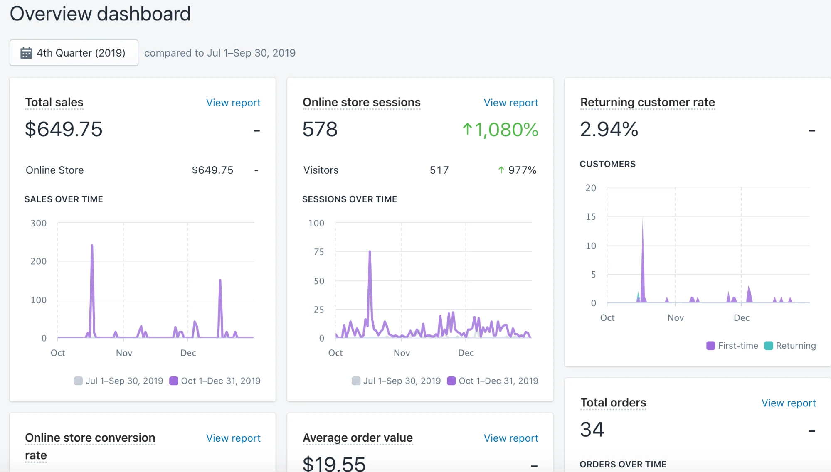
Task: Open View report for Total sales
Action: click(x=233, y=103)
